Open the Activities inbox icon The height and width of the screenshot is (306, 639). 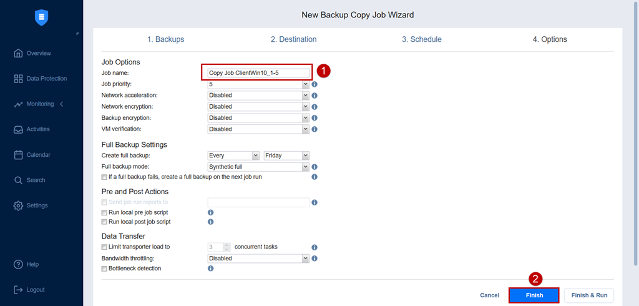18,129
